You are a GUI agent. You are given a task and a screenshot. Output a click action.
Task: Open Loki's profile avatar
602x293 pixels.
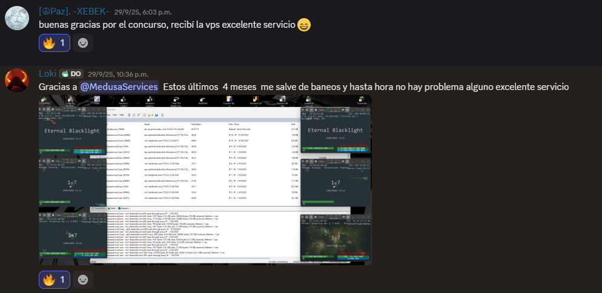[17, 80]
